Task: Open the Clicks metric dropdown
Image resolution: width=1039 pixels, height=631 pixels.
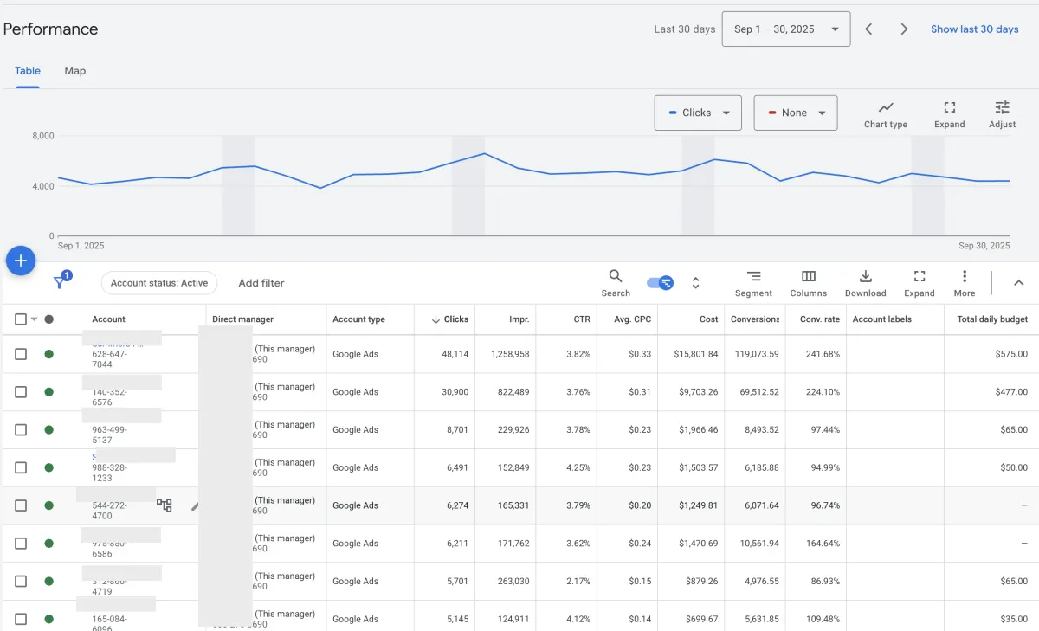Action: point(698,113)
